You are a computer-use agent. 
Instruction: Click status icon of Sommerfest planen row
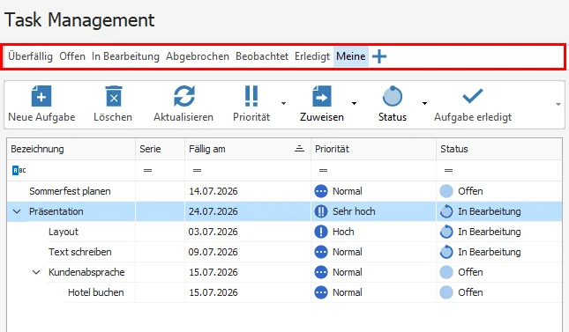click(446, 191)
